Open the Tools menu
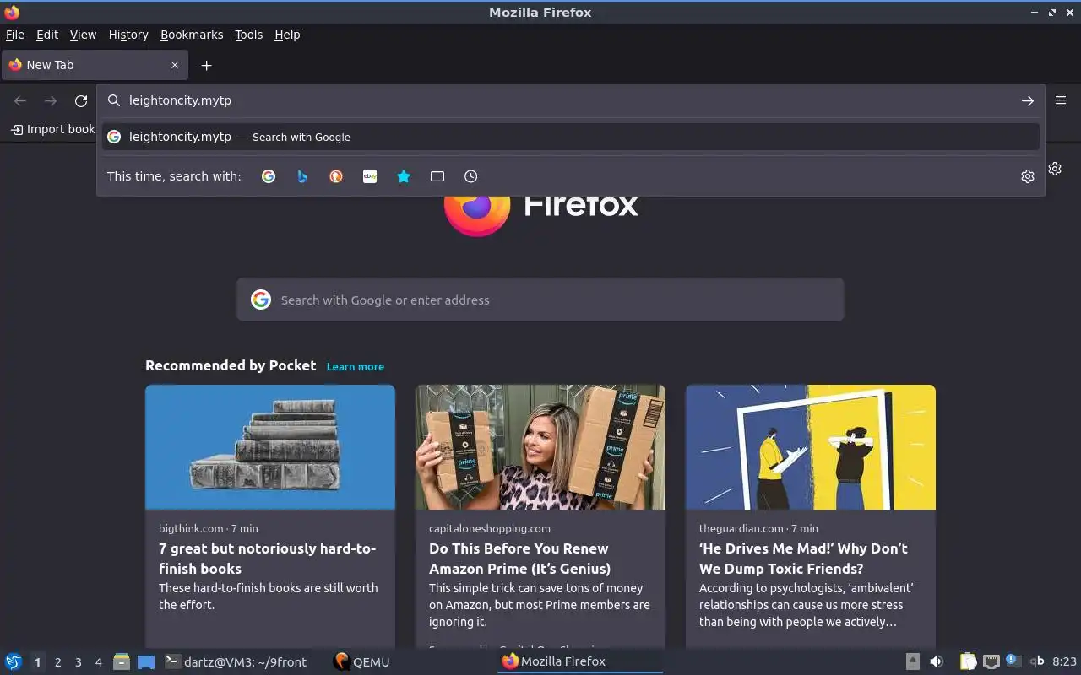1081x675 pixels. click(x=248, y=35)
